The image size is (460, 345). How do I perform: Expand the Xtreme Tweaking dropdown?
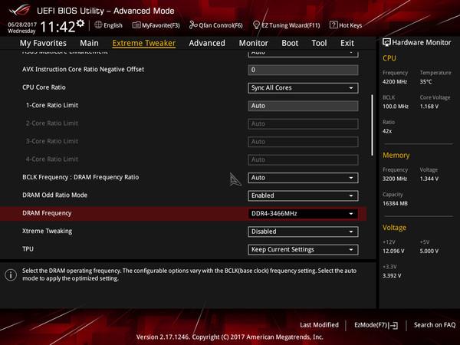click(x=303, y=232)
